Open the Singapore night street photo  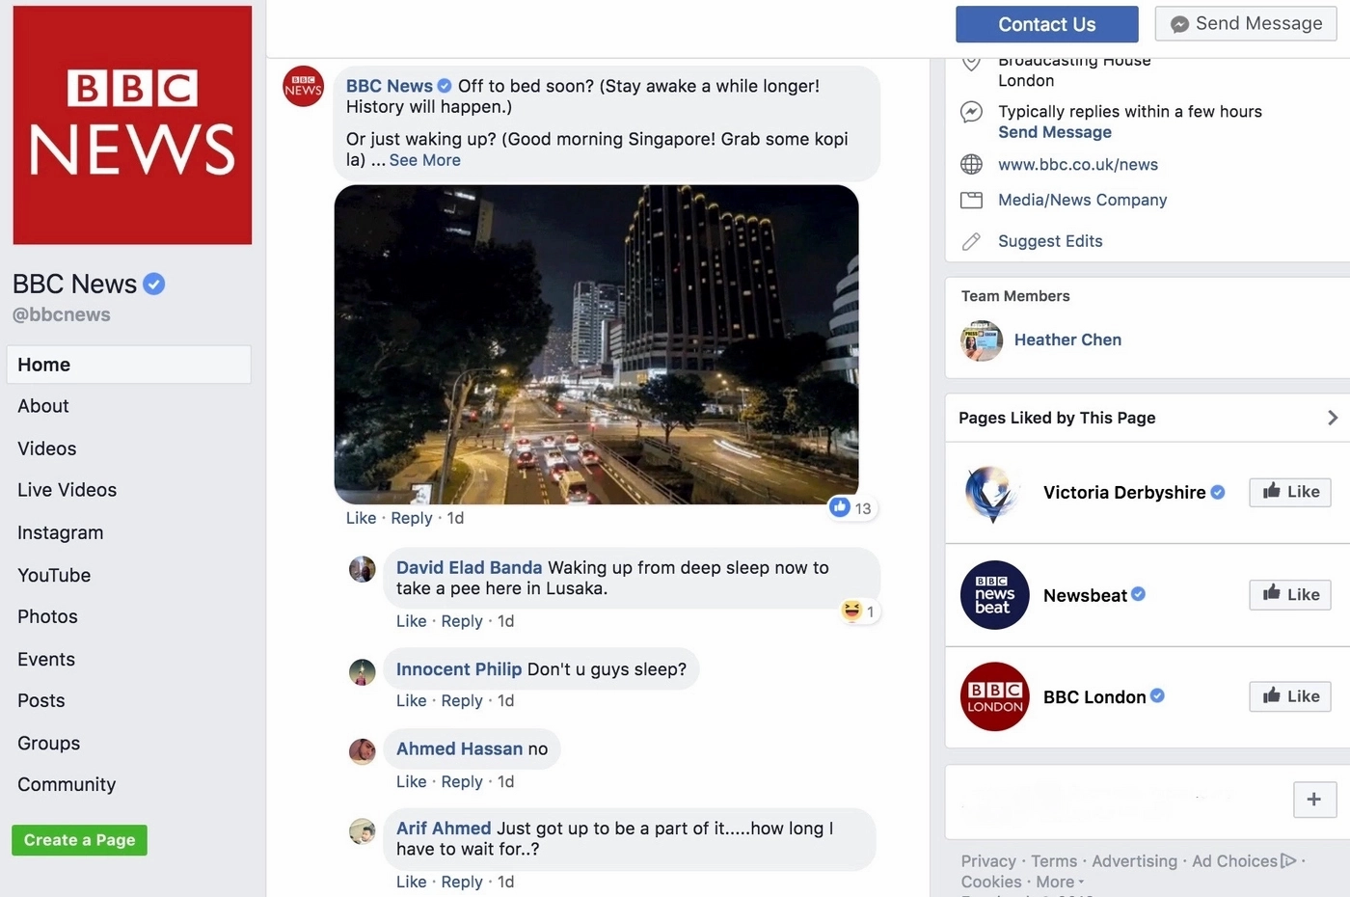596,344
